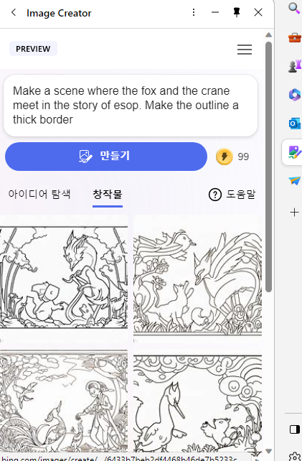302x461 pixels.
Task: Open the Tools briefcase icon in sidebar
Action: 294,37
